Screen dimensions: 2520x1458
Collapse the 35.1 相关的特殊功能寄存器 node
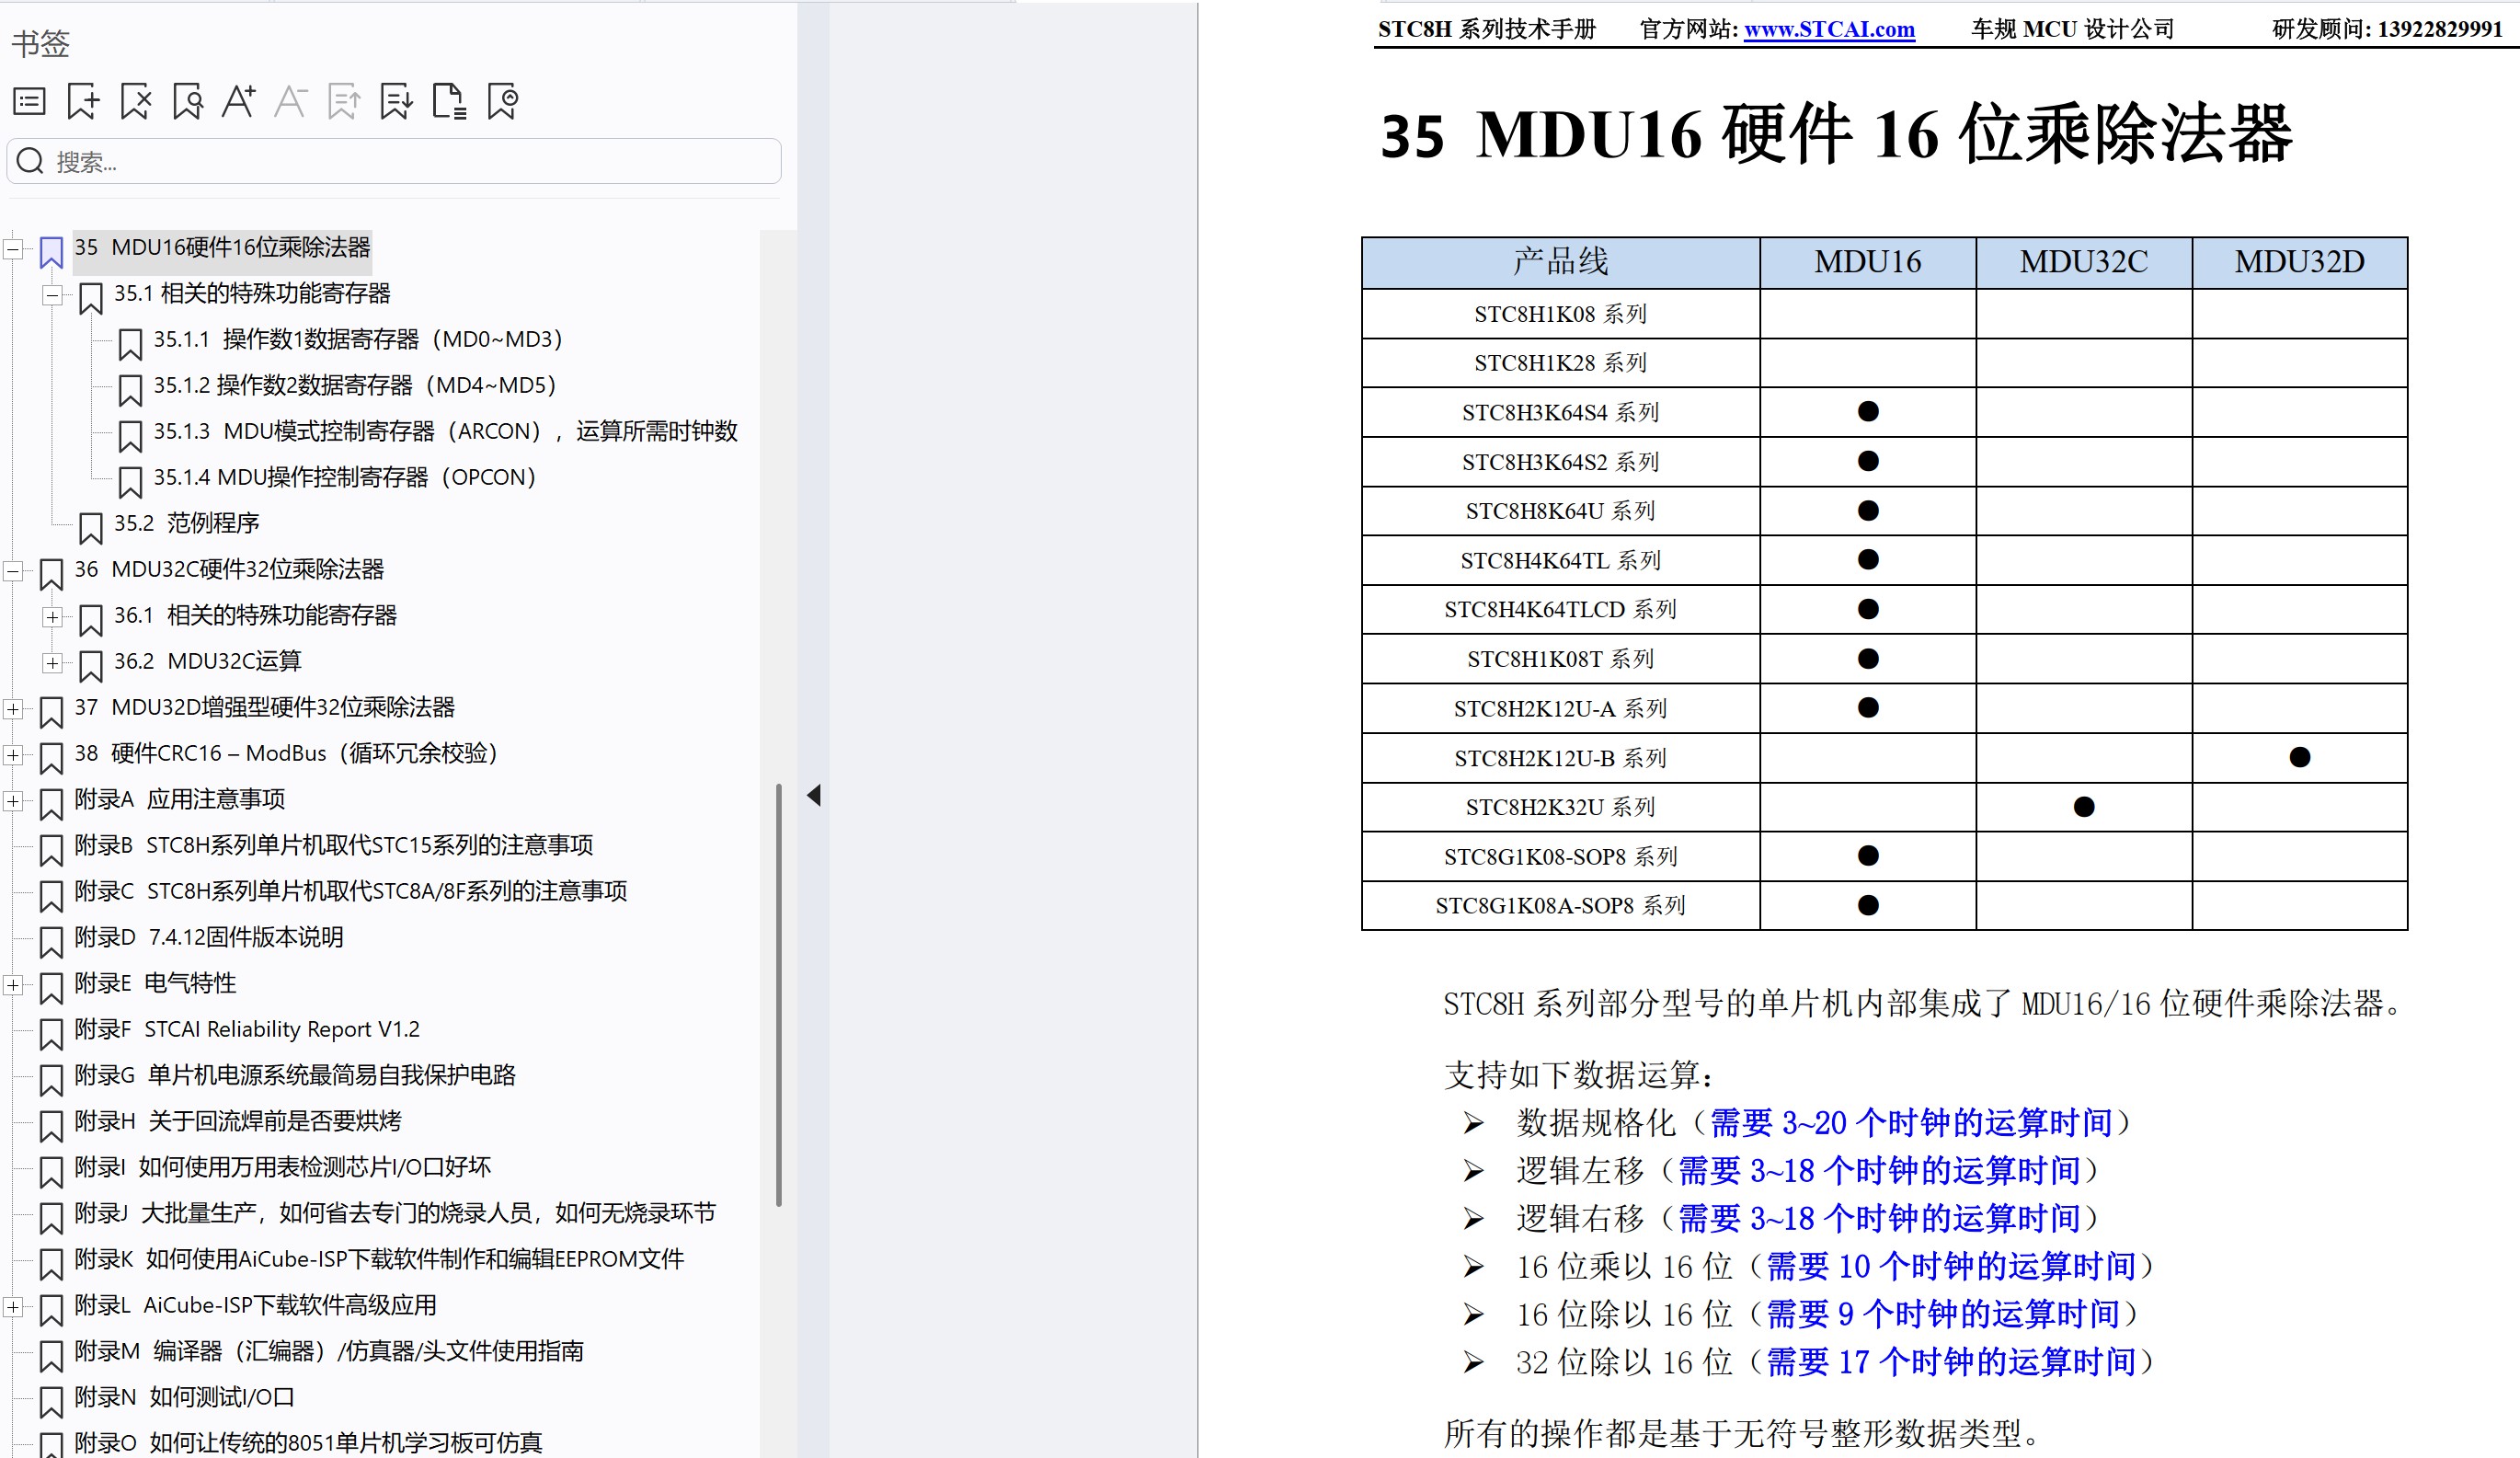click(52, 294)
